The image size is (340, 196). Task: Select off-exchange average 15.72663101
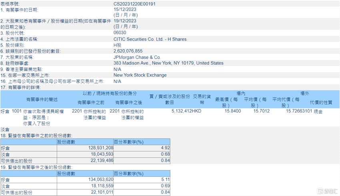click(x=299, y=111)
